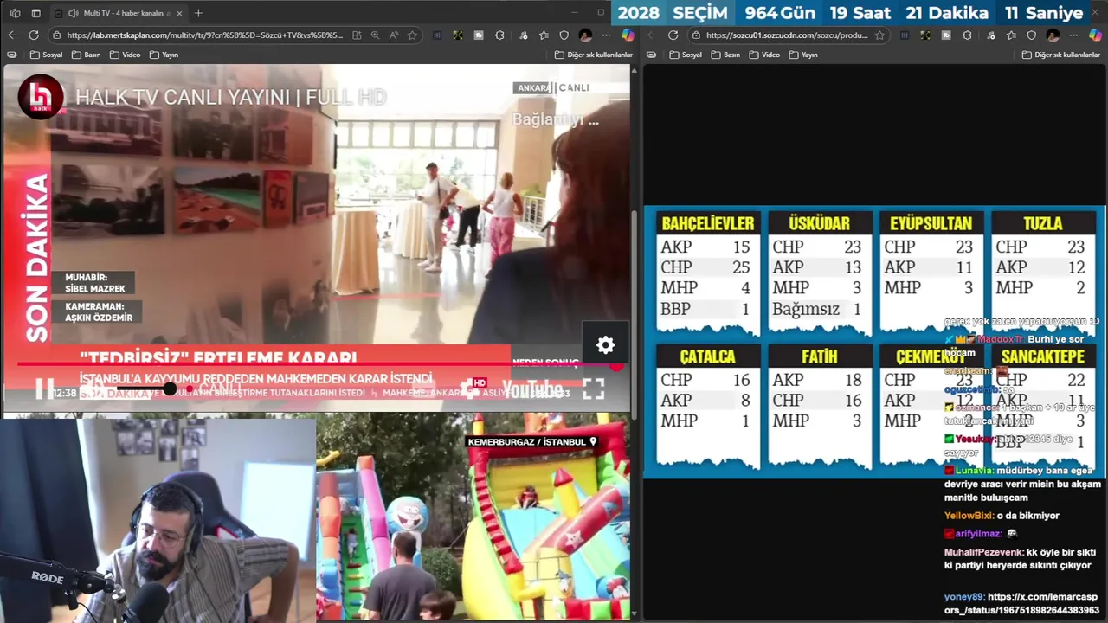Open favorites list in left browser
The width and height of the screenshot is (1108, 623).
tap(543, 35)
